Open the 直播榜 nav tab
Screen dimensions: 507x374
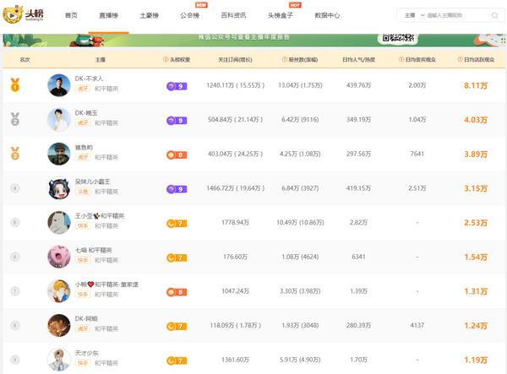click(109, 15)
